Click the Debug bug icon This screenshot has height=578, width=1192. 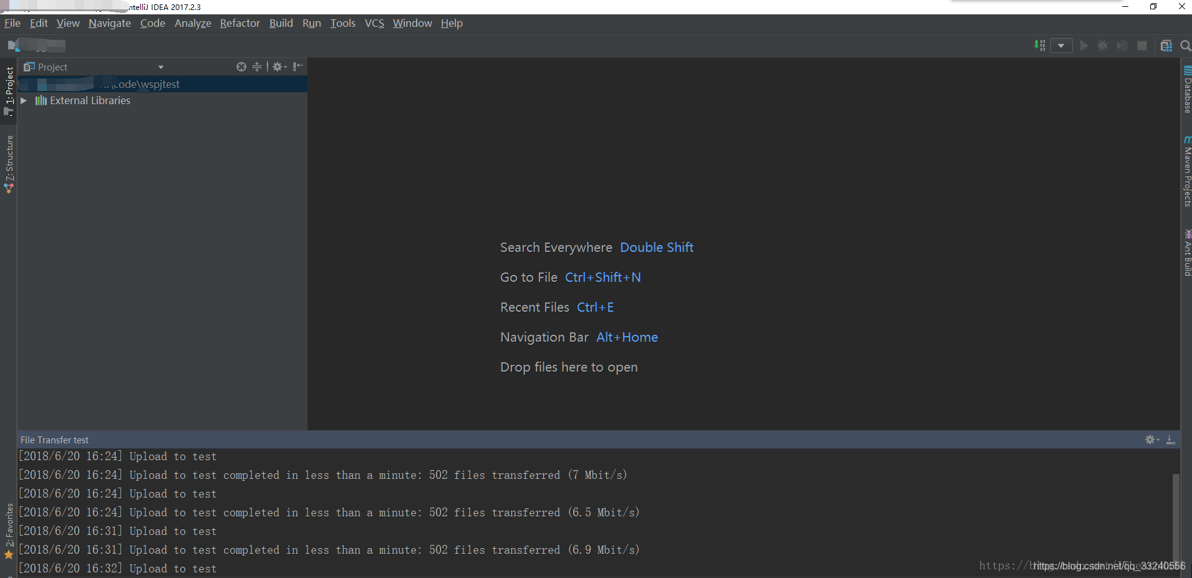pyautogui.click(x=1103, y=46)
